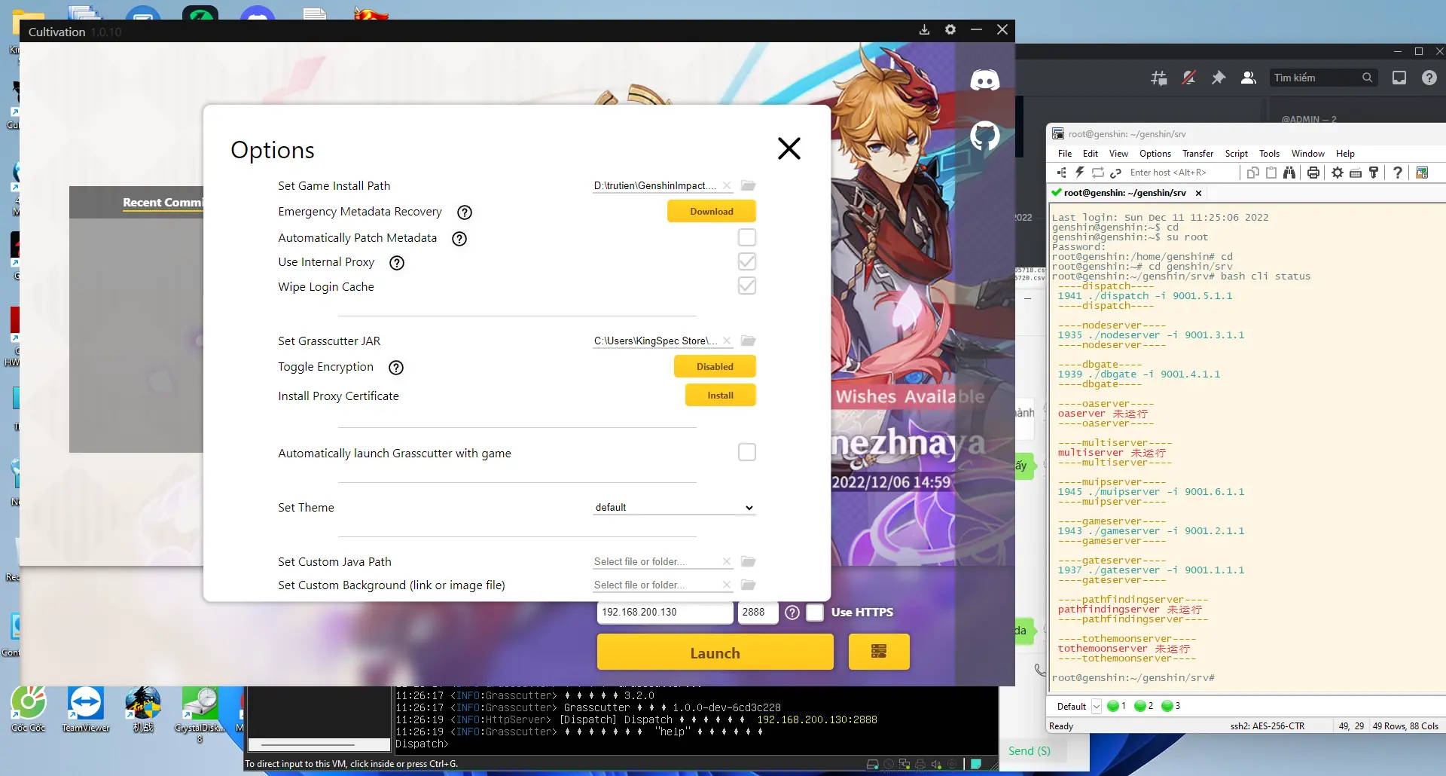This screenshot has height=776, width=1446.
Task: Click SecureCRT Paste toolbar icon
Action: [x=1271, y=173]
